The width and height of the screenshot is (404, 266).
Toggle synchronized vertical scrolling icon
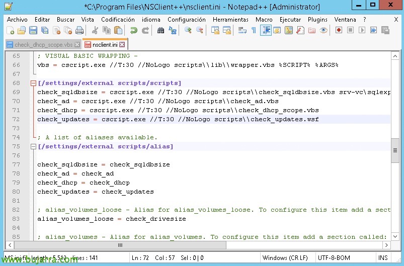tap(215, 30)
